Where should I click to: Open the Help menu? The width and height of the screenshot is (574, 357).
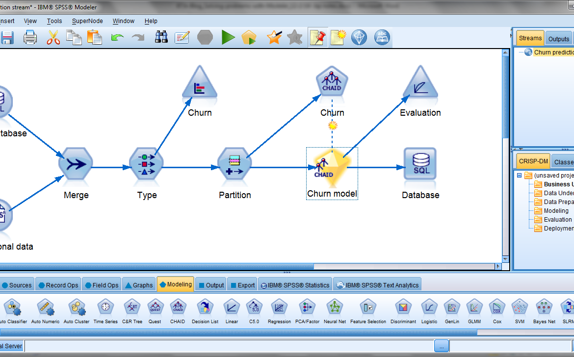point(151,21)
